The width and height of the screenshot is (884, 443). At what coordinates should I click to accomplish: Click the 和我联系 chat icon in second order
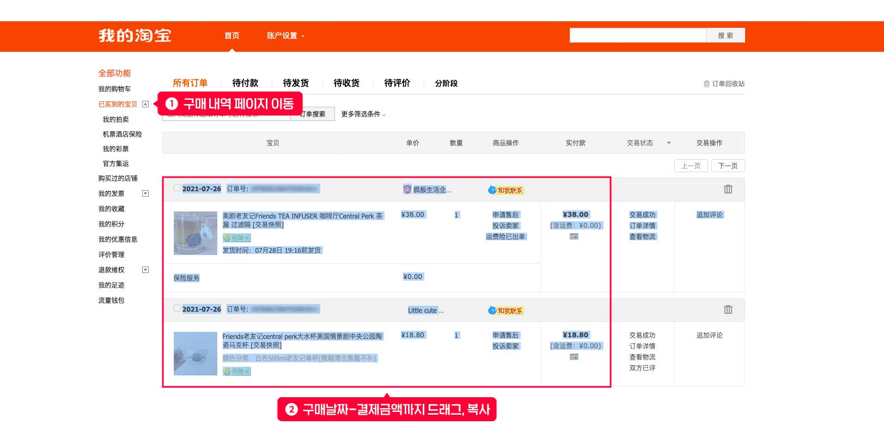[492, 311]
